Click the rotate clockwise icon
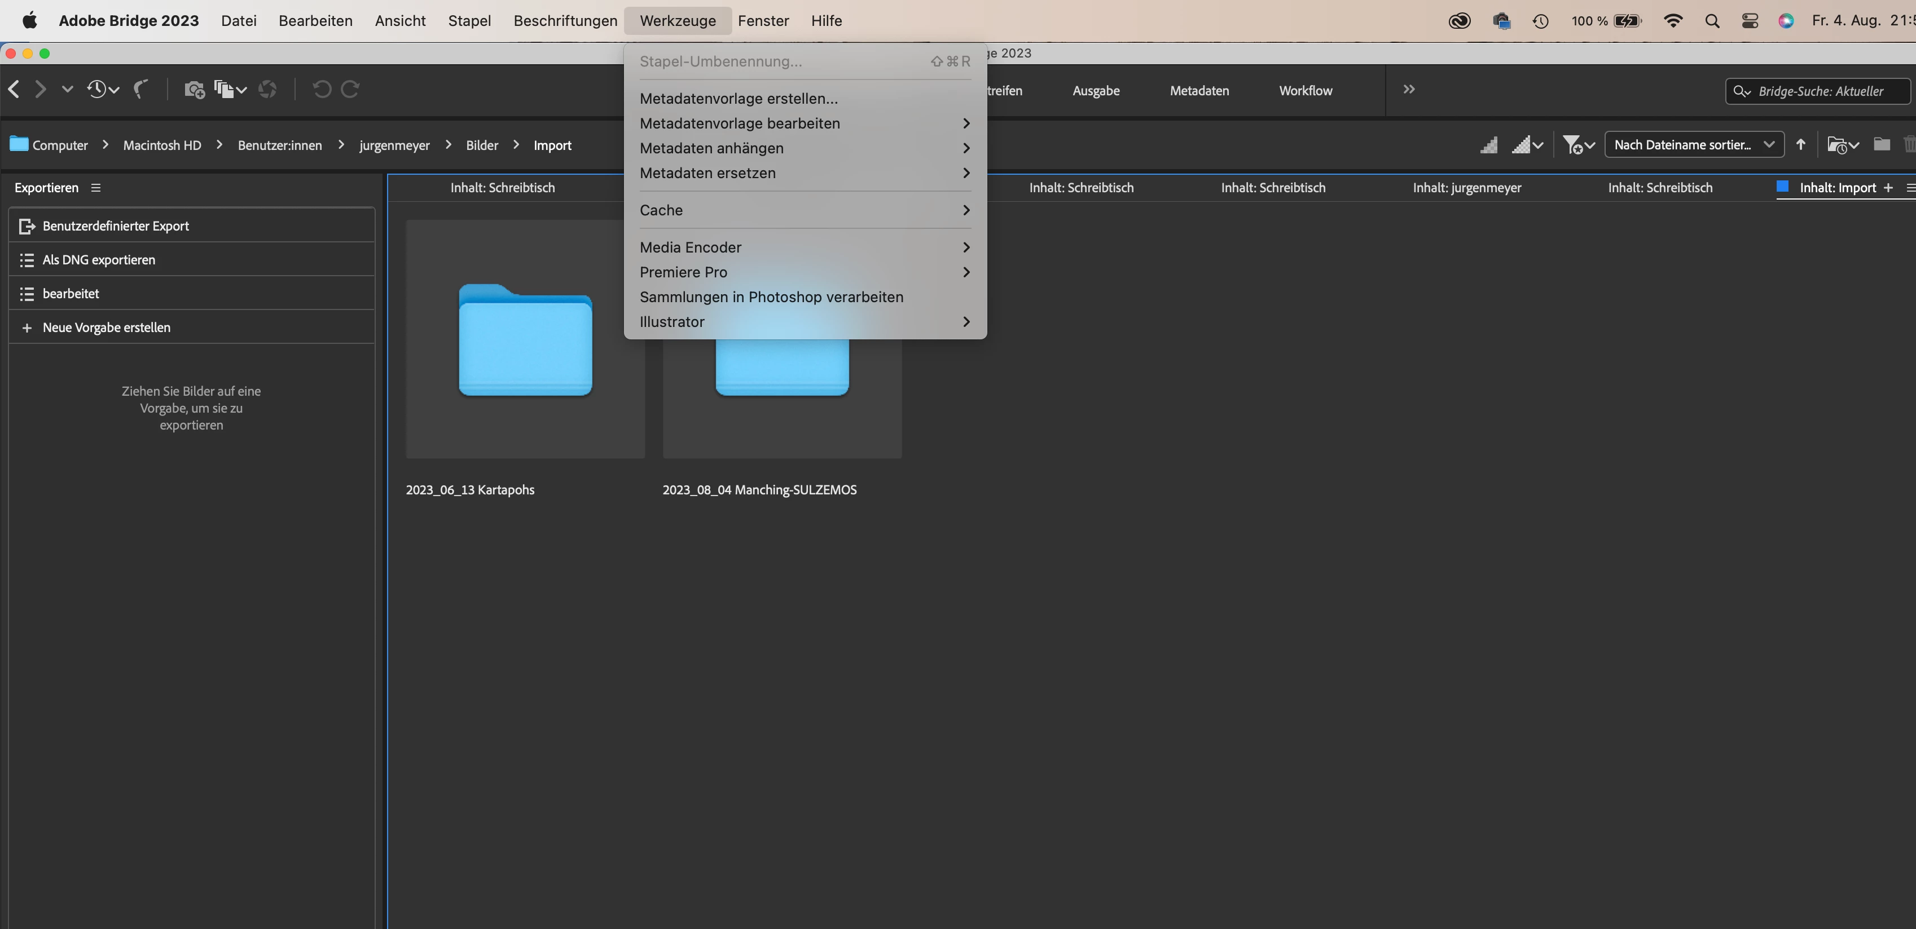This screenshot has width=1916, height=929. click(x=350, y=89)
